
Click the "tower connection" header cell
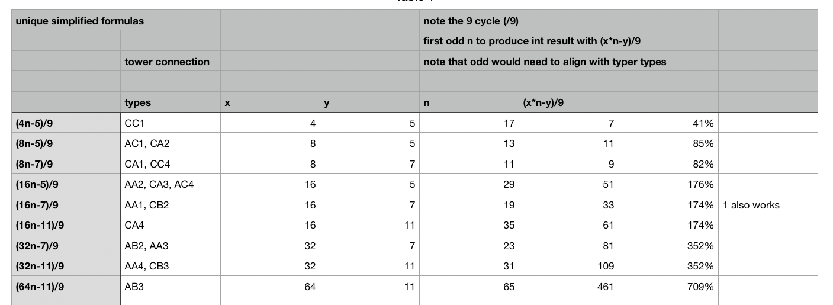click(167, 62)
